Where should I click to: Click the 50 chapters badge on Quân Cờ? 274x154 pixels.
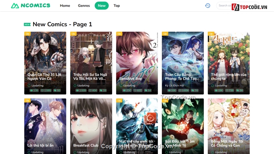57,90
